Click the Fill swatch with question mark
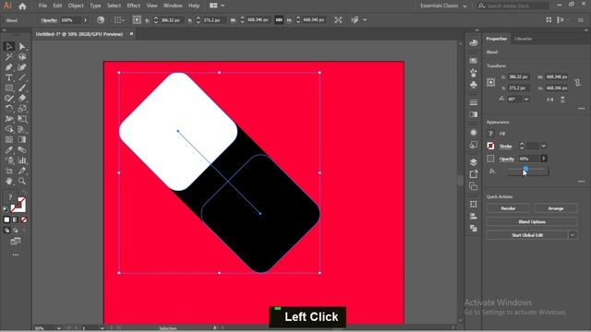The image size is (591, 332). click(x=490, y=133)
